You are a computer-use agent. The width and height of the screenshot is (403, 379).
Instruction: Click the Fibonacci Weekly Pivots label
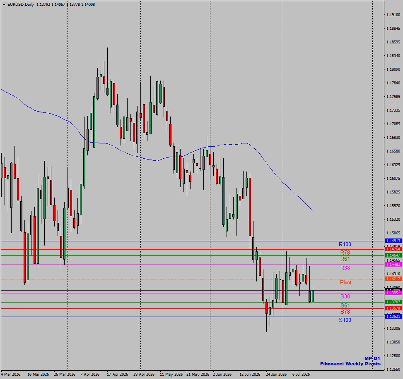[350, 364]
